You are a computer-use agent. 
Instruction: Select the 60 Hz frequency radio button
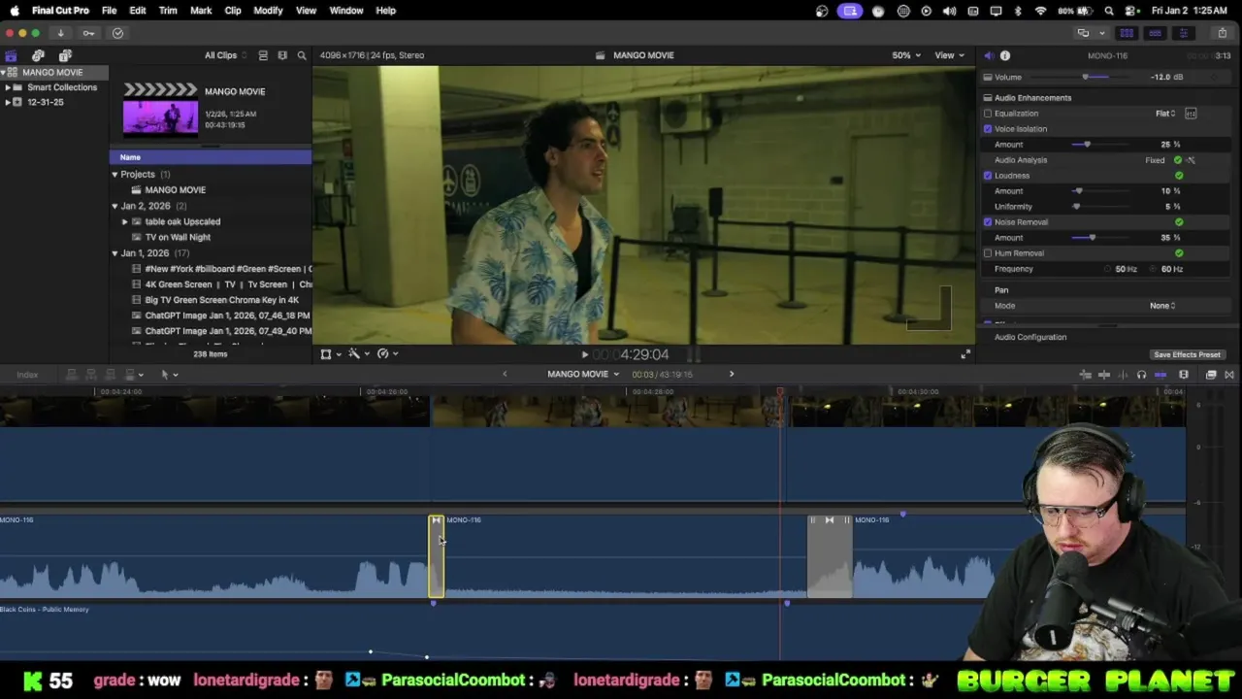point(1155,269)
